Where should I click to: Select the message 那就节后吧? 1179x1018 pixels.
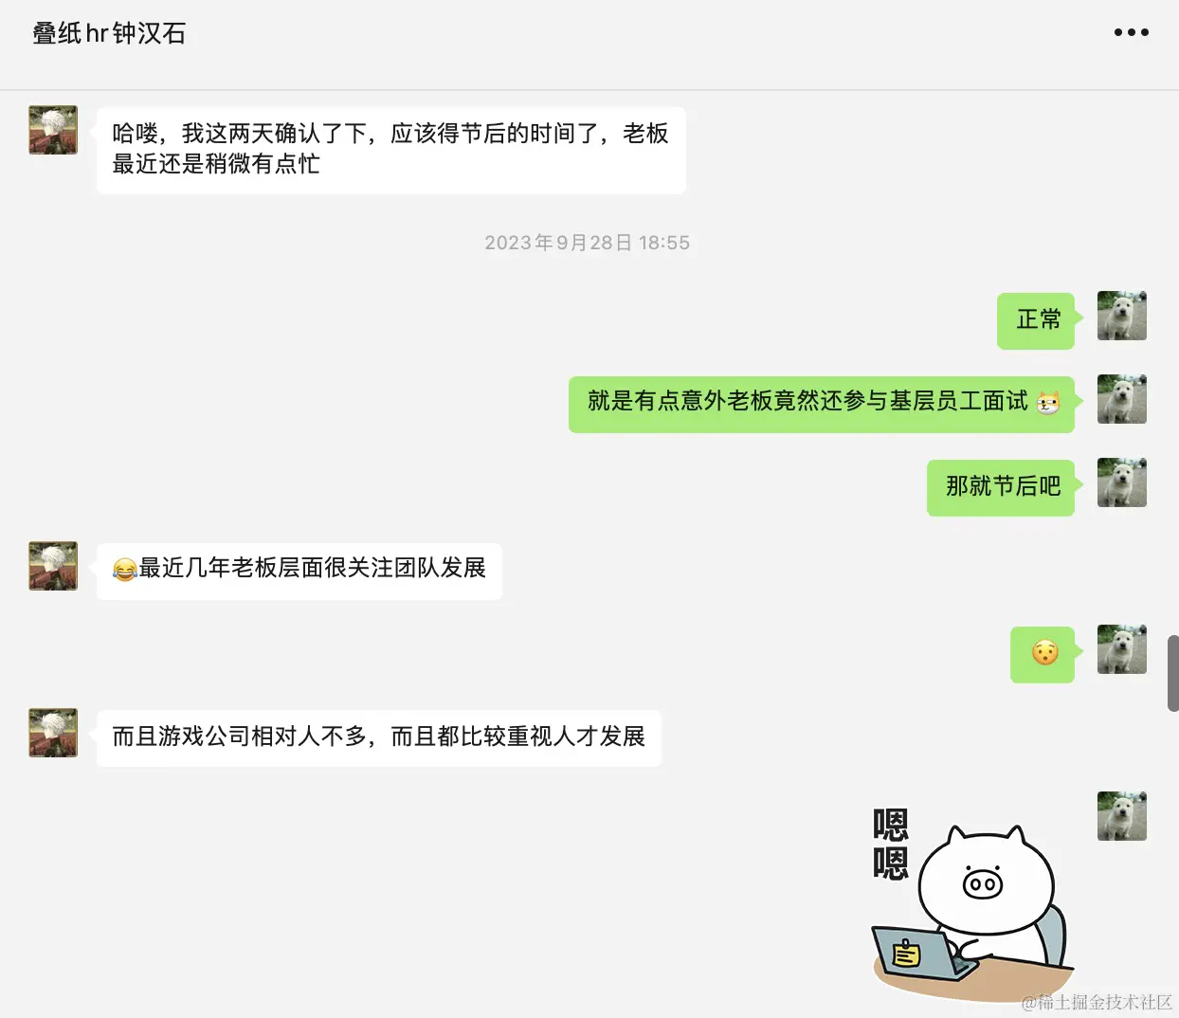tap(1001, 487)
